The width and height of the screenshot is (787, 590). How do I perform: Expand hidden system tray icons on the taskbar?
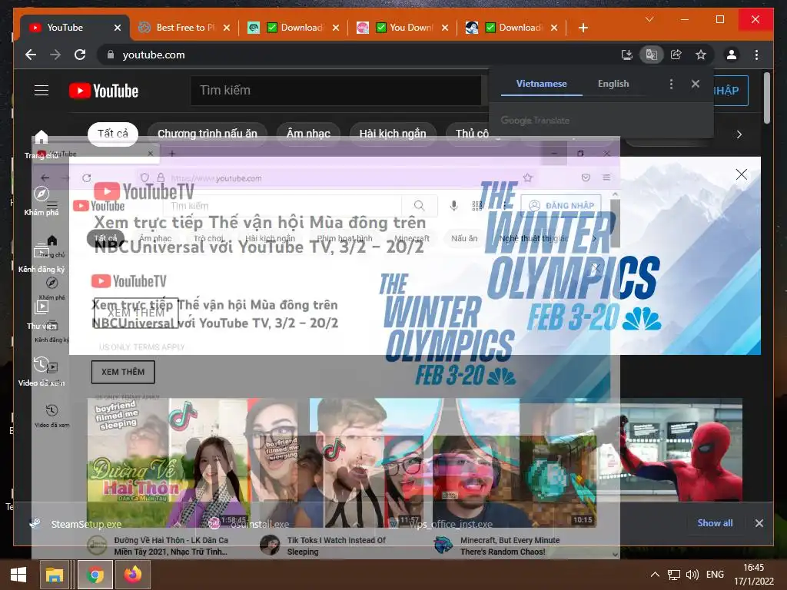tap(655, 575)
